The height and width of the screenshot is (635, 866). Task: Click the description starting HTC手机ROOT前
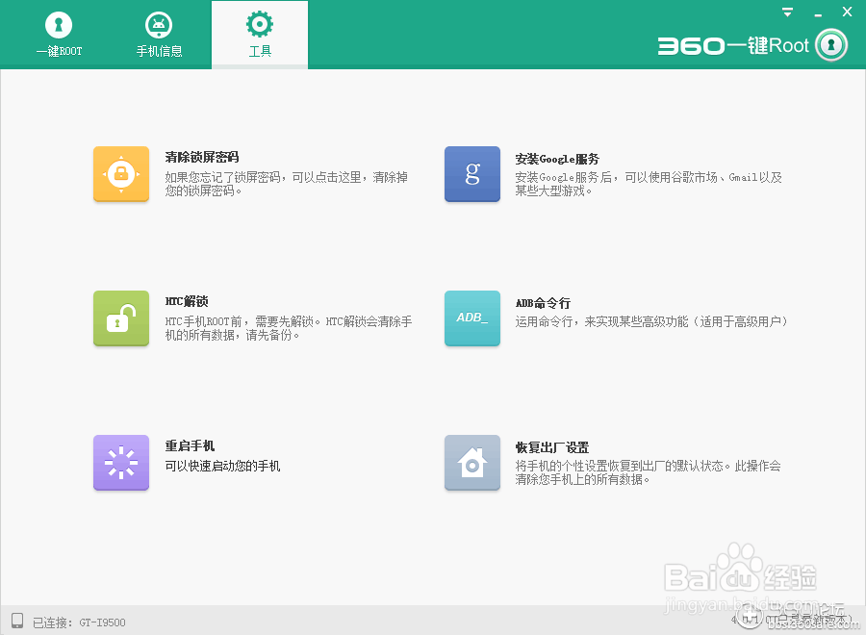289,328
